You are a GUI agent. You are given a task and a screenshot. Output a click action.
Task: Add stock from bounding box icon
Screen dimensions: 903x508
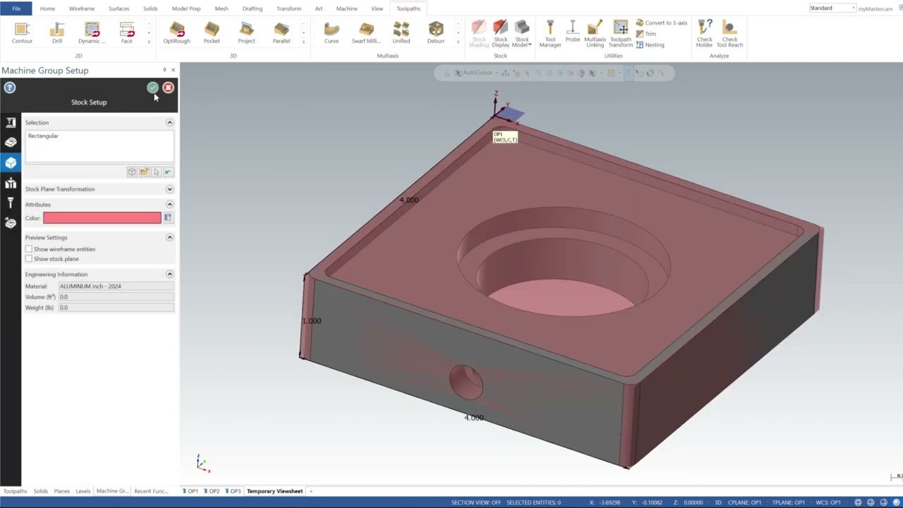point(132,172)
